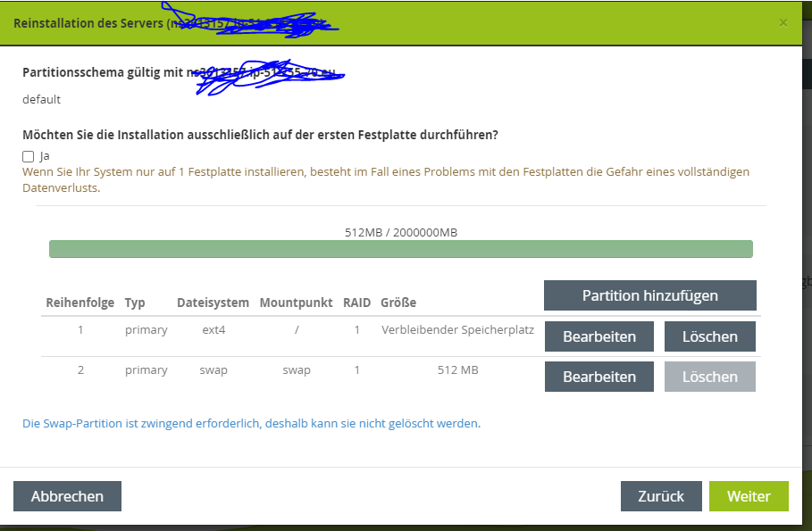This screenshot has width=812, height=531.
Task: Edit the ext4 root partition with Bearbeiten
Action: pyautogui.click(x=599, y=336)
